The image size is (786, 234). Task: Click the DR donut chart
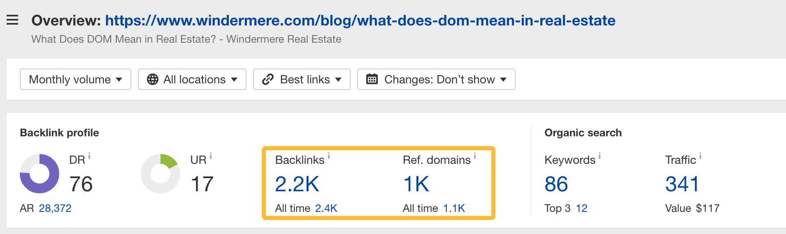pyautogui.click(x=40, y=174)
